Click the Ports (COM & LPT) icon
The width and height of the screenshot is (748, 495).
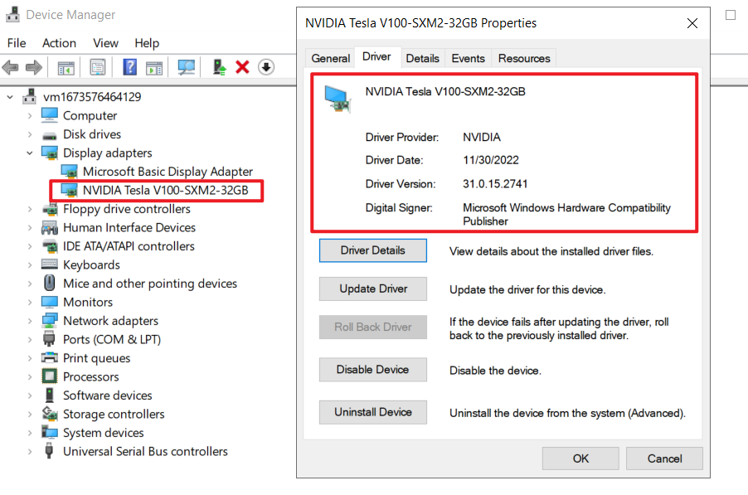[49, 339]
